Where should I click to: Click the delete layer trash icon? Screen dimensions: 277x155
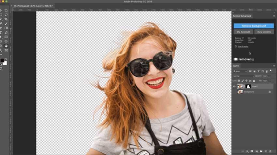(270, 151)
